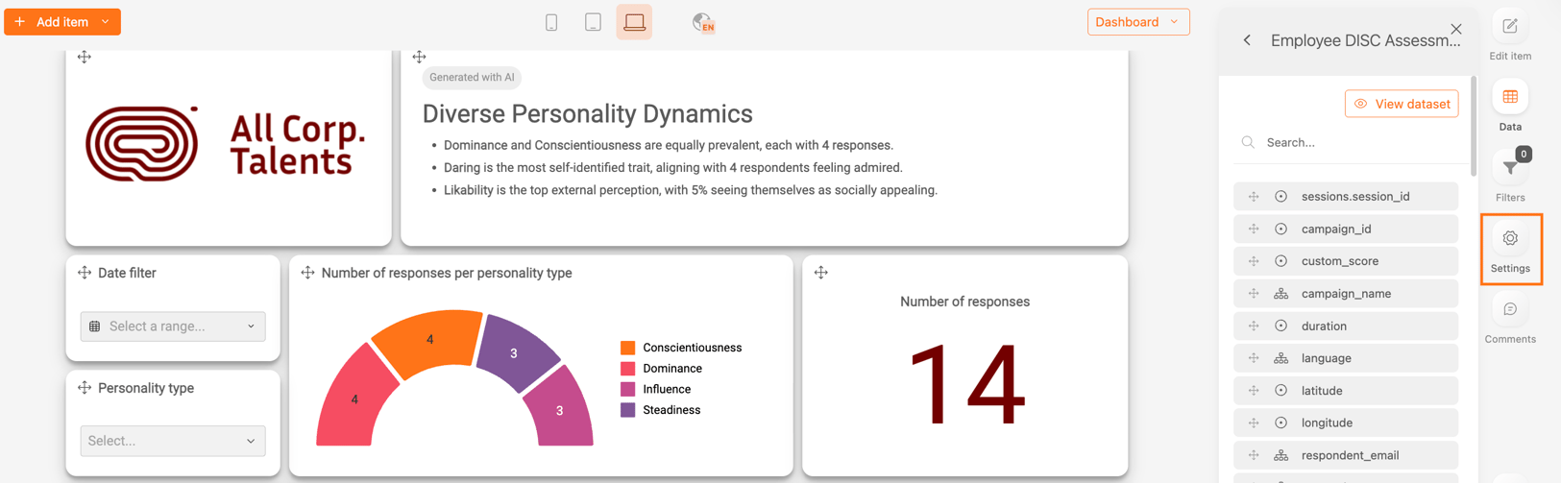Viewport: 1561px width, 483px height.
Task: Click drag handle of longitude field
Action: click(1254, 423)
